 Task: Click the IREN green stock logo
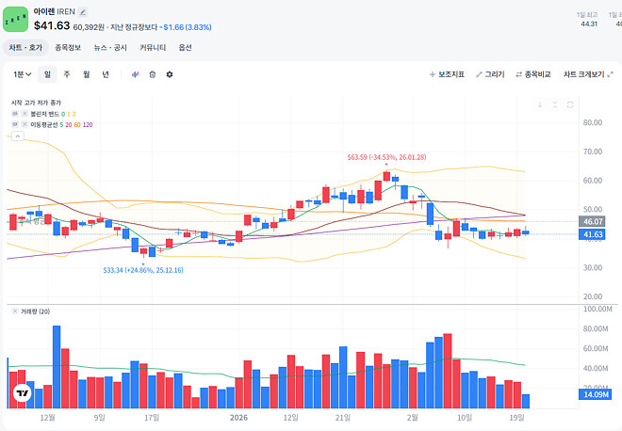pyautogui.click(x=15, y=19)
